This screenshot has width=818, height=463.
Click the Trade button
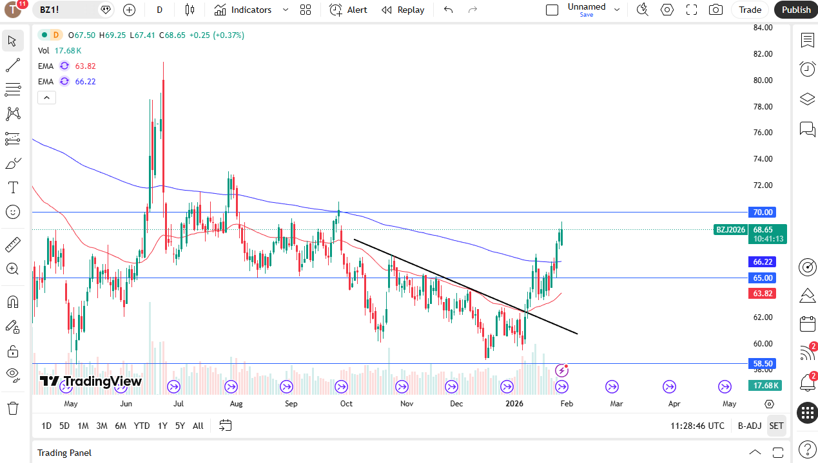(750, 10)
